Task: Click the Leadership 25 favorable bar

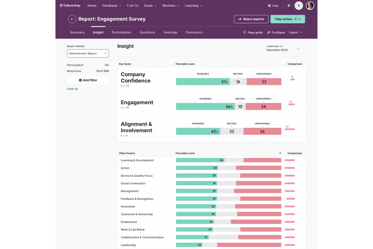Action: (x=189, y=245)
